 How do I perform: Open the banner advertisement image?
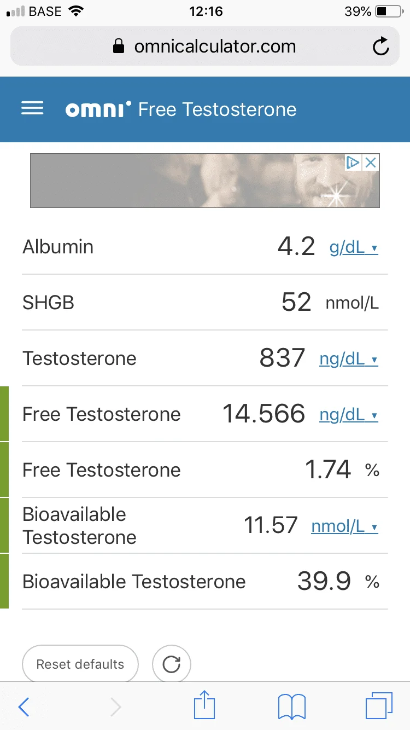point(205,181)
